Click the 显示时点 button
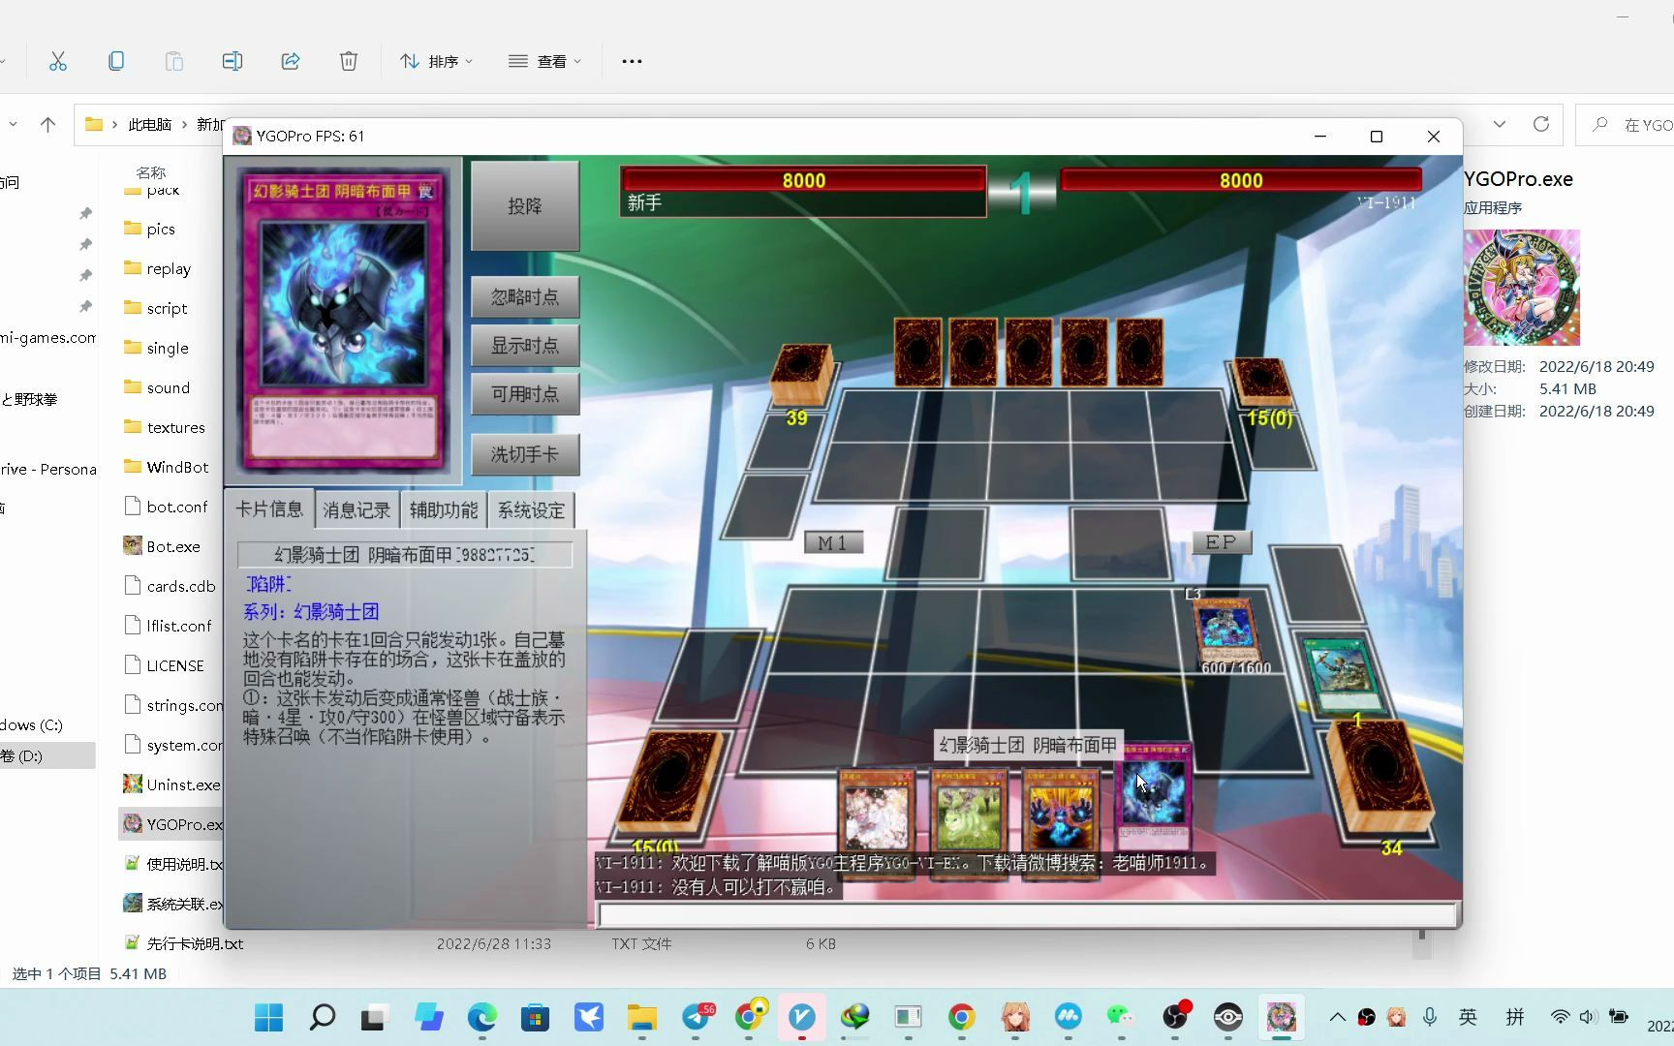Screen dimensions: 1674x1046 tap(525, 346)
